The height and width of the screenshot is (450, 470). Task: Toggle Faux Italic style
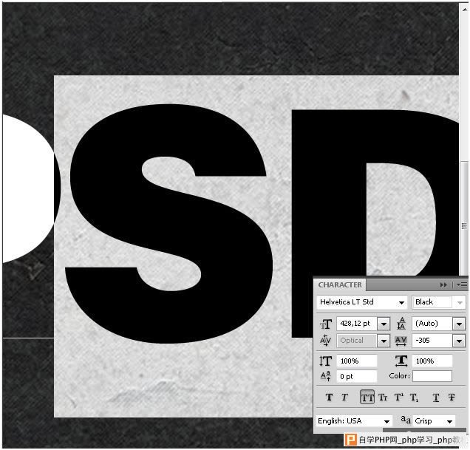point(344,398)
